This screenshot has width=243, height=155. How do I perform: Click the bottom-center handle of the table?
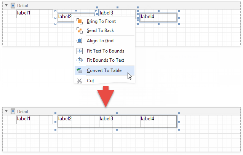tap(117, 130)
